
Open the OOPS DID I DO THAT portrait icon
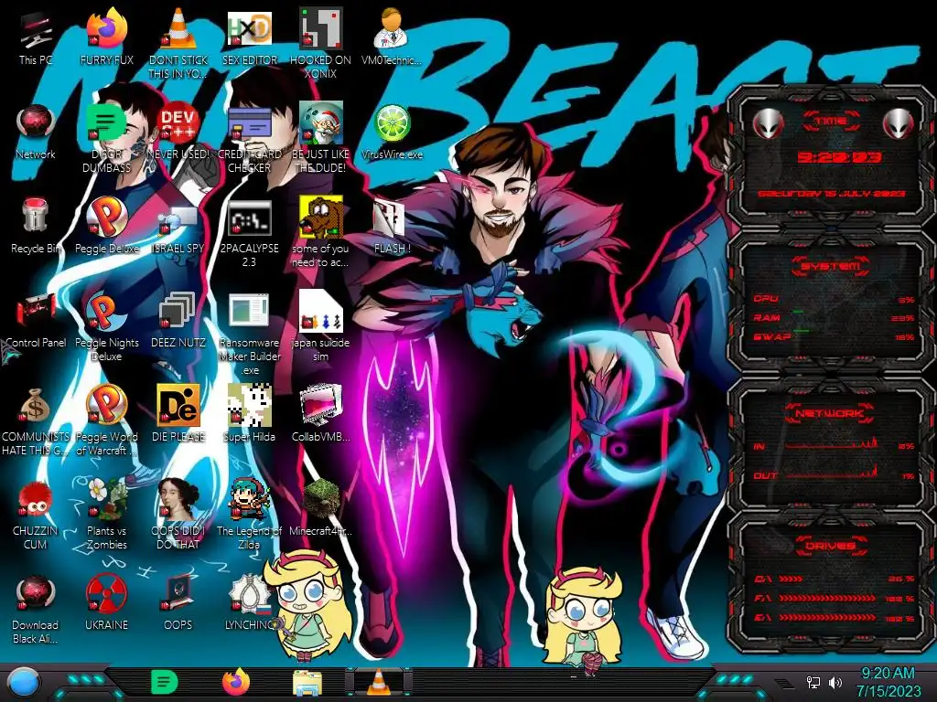[x=178, y=514]
